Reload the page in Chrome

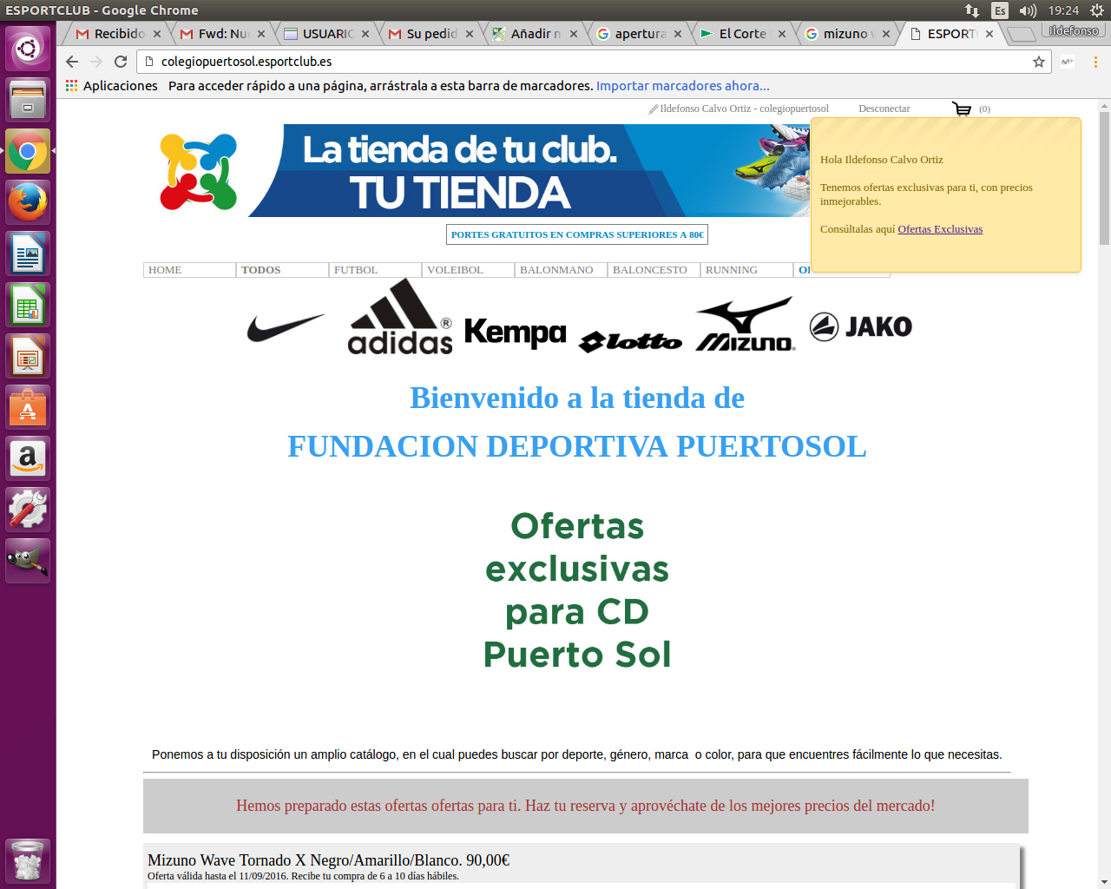(x=121, y=62)
